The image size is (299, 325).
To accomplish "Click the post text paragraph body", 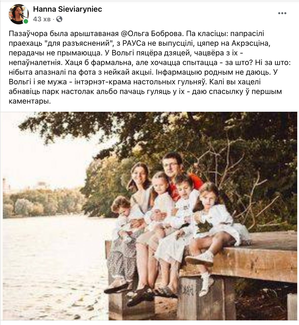I will coord(149,67).
